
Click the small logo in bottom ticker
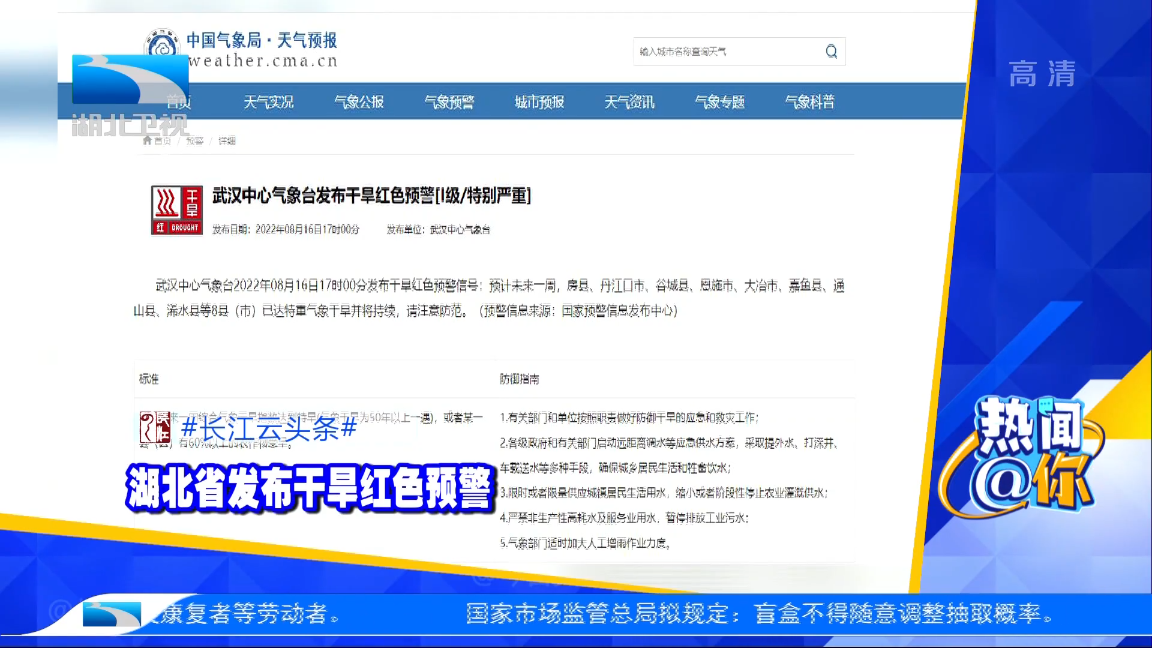pos(112,614)
